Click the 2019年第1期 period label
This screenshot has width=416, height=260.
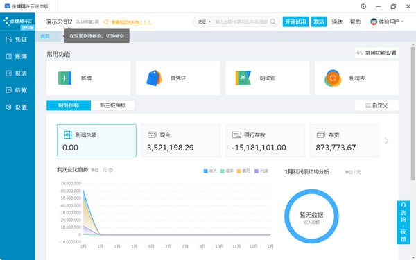pyautogui.click(x=87, y=21)
